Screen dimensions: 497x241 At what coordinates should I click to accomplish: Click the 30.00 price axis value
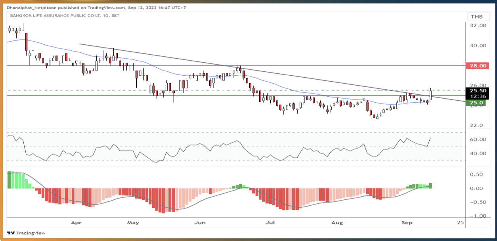(478, 45)
